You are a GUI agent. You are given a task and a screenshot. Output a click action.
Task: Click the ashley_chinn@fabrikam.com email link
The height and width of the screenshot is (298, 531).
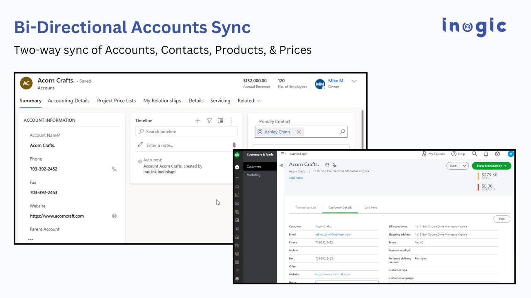(333, 235)
